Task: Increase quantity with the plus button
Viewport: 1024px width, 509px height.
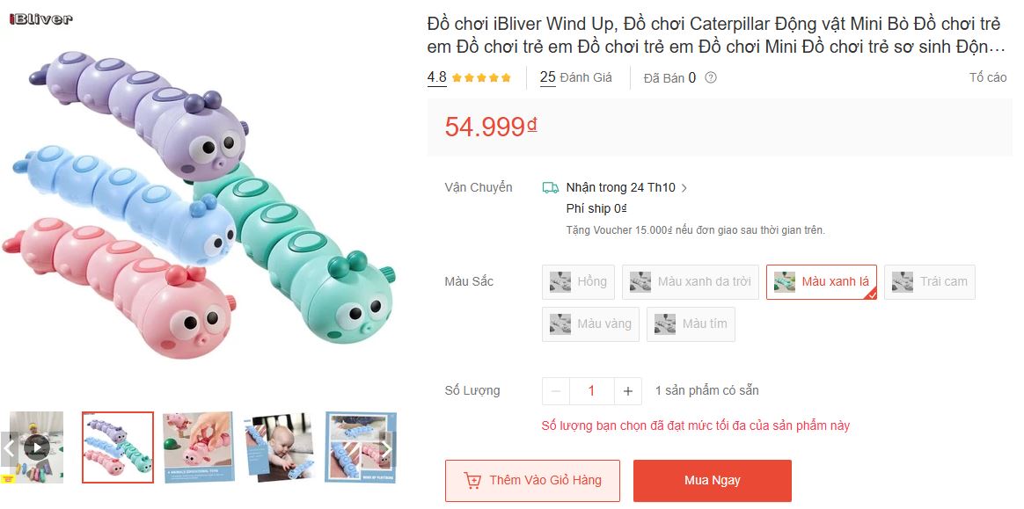Action: coord(627,391)
